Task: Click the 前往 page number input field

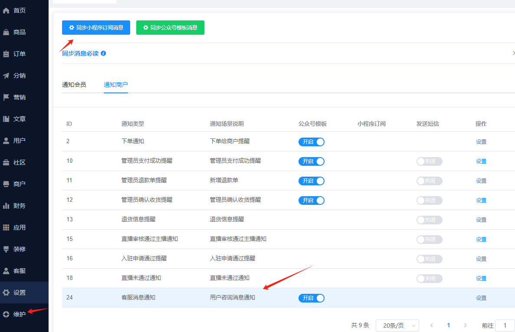Action: click(505, 325)
